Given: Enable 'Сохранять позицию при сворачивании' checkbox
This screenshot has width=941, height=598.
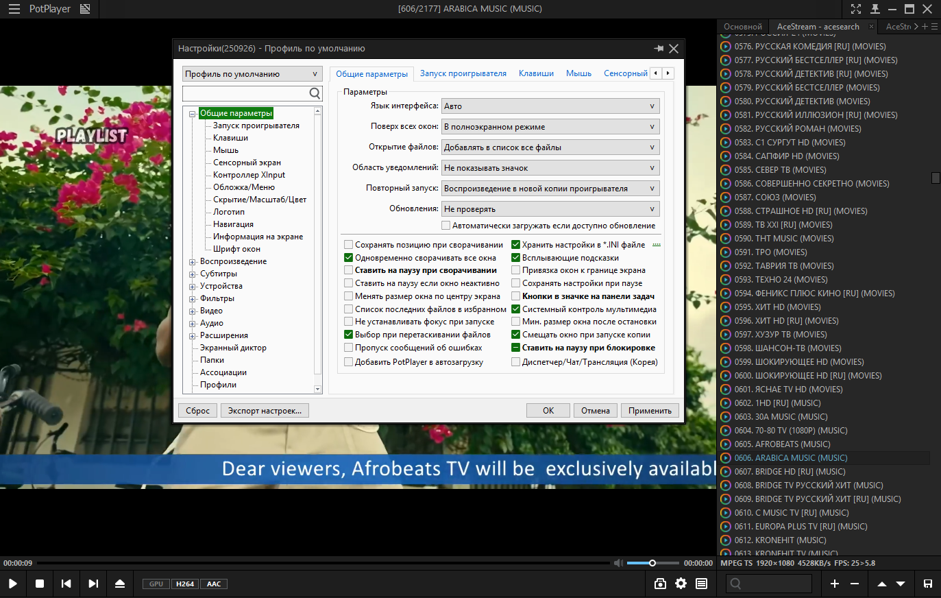Looking at the screenshot, I should pyautogui.click(x=349, y=245).
